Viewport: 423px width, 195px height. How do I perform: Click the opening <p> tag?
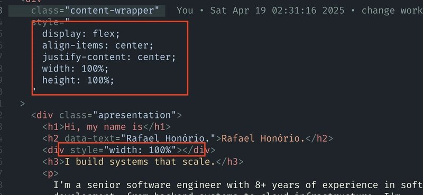[x=50, y=173]
